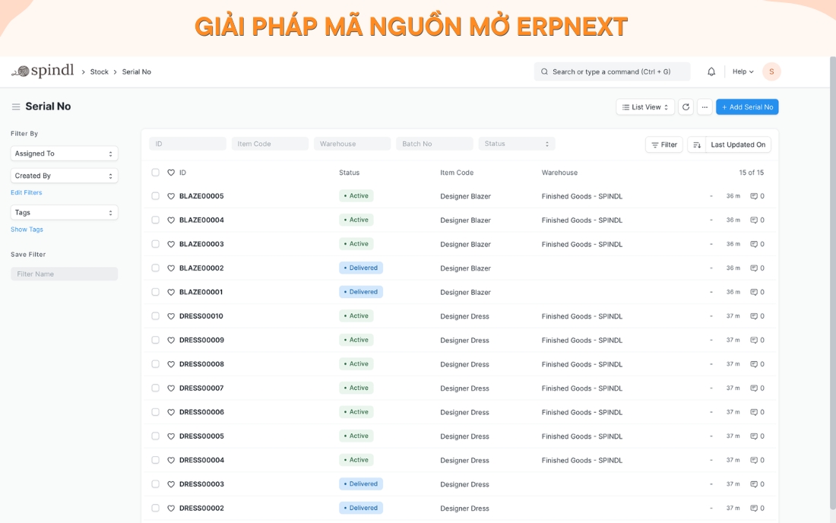The image size is (836, 523).
Task: Open comments icon for DRESS00003
Action: point(754,484)
